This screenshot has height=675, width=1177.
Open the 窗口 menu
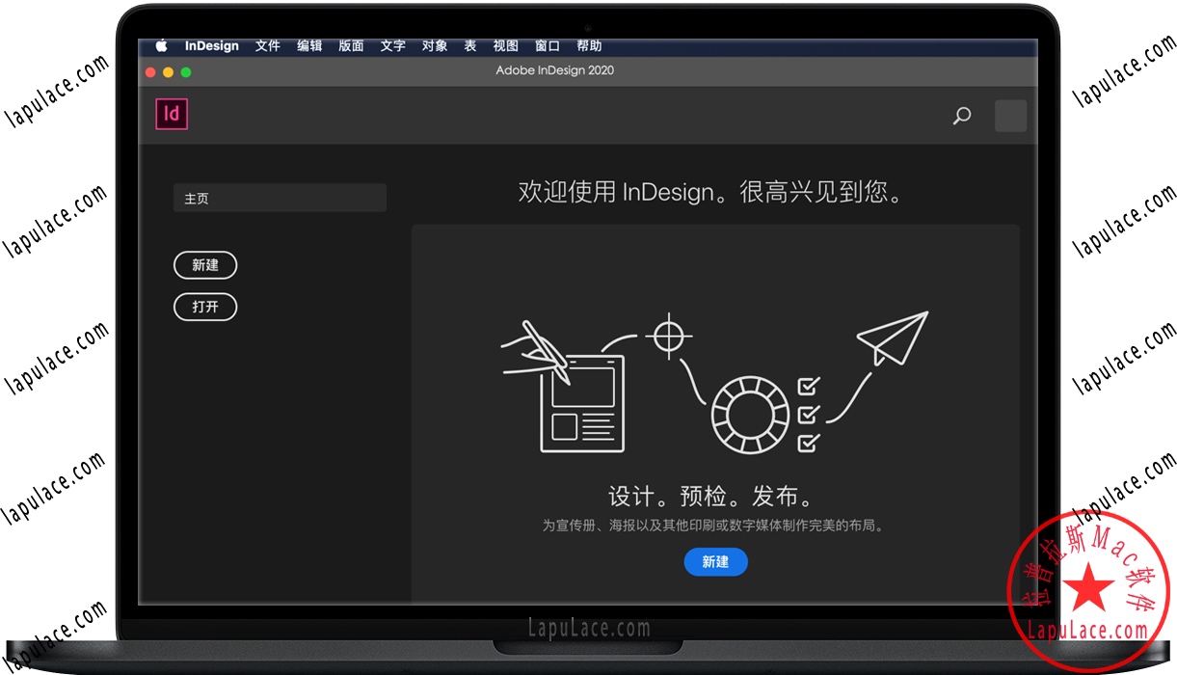pyautogui.click(x=548, y=46)
